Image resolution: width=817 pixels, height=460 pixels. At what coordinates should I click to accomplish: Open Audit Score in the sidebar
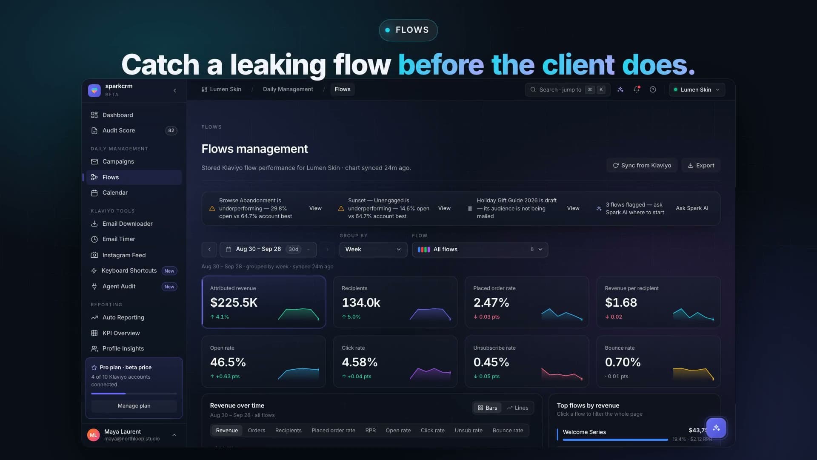point(134,130)
